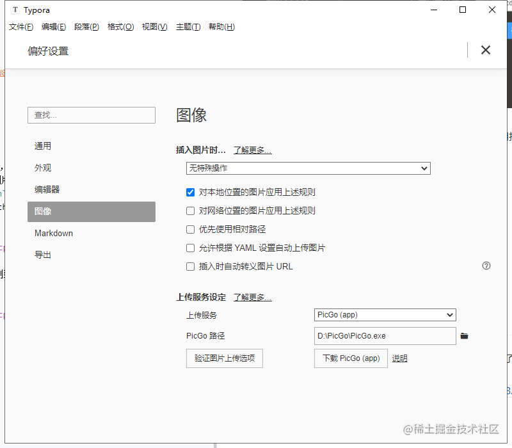Viewport: 512px width, 448px height.
Task: Focus the 查找 search field
Action: (x=92, y=115)
